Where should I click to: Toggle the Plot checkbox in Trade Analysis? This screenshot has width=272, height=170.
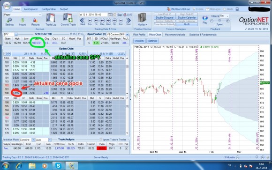point(127,148)
